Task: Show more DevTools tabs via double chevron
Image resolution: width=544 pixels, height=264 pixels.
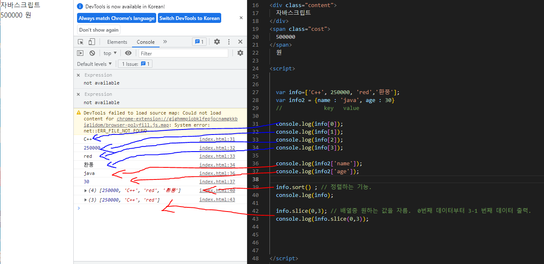Action: (165, 42)
